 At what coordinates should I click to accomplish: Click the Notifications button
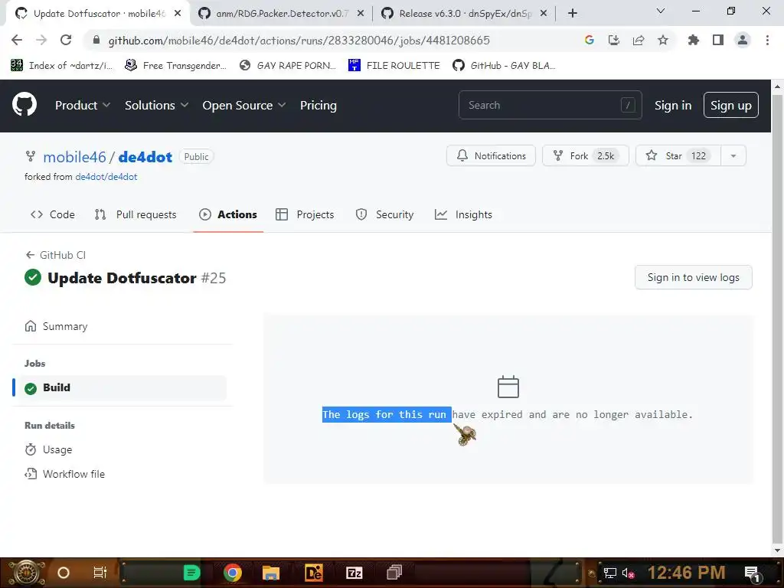(491, 155)
